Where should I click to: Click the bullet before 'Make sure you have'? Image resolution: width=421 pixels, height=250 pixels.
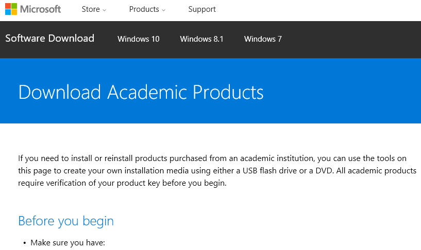tap(24, 243)
